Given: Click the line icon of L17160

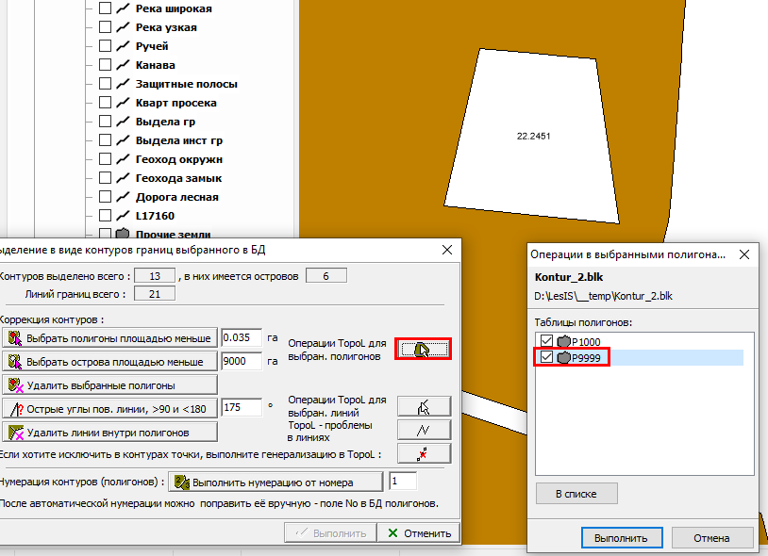Looking at the screenshot, I should [x=123, y=215].
